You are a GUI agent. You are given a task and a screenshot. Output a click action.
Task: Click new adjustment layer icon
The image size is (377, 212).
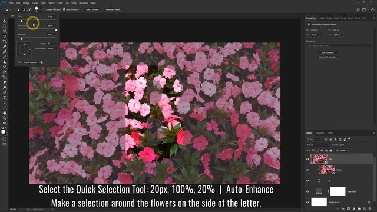coord(353,208)
